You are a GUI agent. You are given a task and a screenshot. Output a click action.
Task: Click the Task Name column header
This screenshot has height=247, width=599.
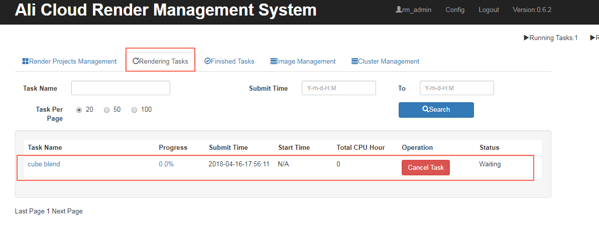tap(45, 147)
